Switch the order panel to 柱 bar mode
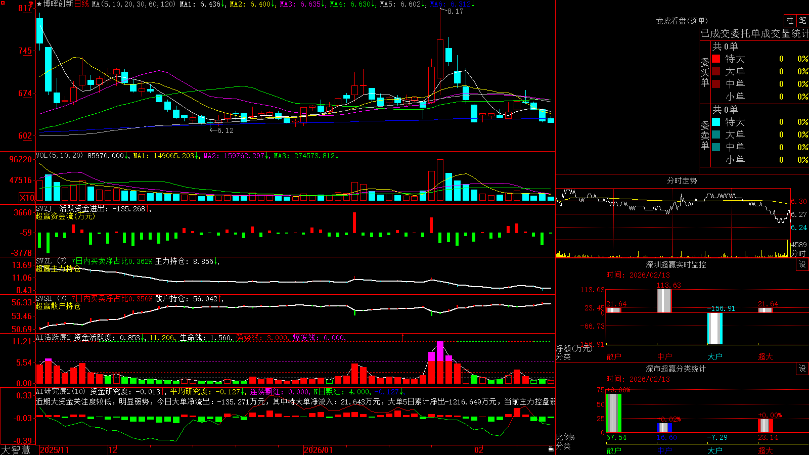 [x=790, y=20]
